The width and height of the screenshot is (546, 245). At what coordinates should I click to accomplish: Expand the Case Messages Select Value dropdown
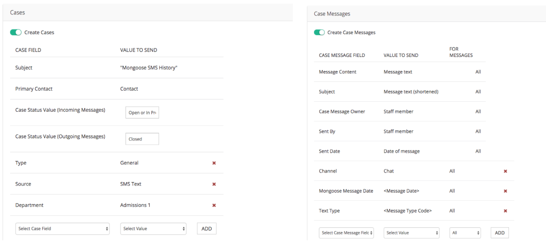point(411,233)
